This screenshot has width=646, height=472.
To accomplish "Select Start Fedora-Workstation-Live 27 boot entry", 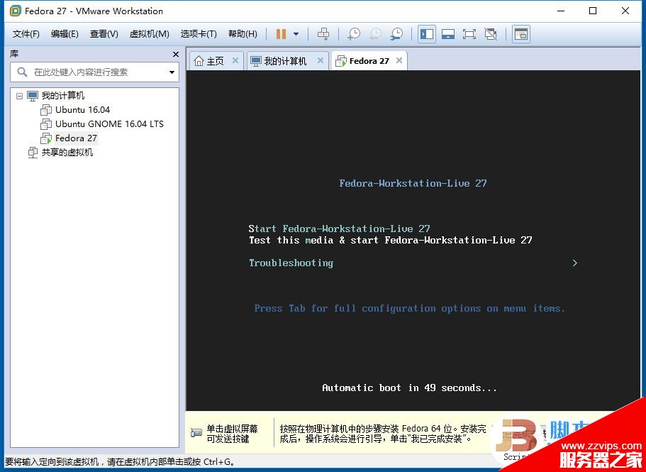I will click(339, 229).
